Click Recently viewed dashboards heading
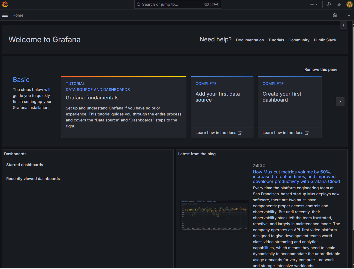Image resolution: width=354 pixels, height=269 pixels. tap(33, 179)
